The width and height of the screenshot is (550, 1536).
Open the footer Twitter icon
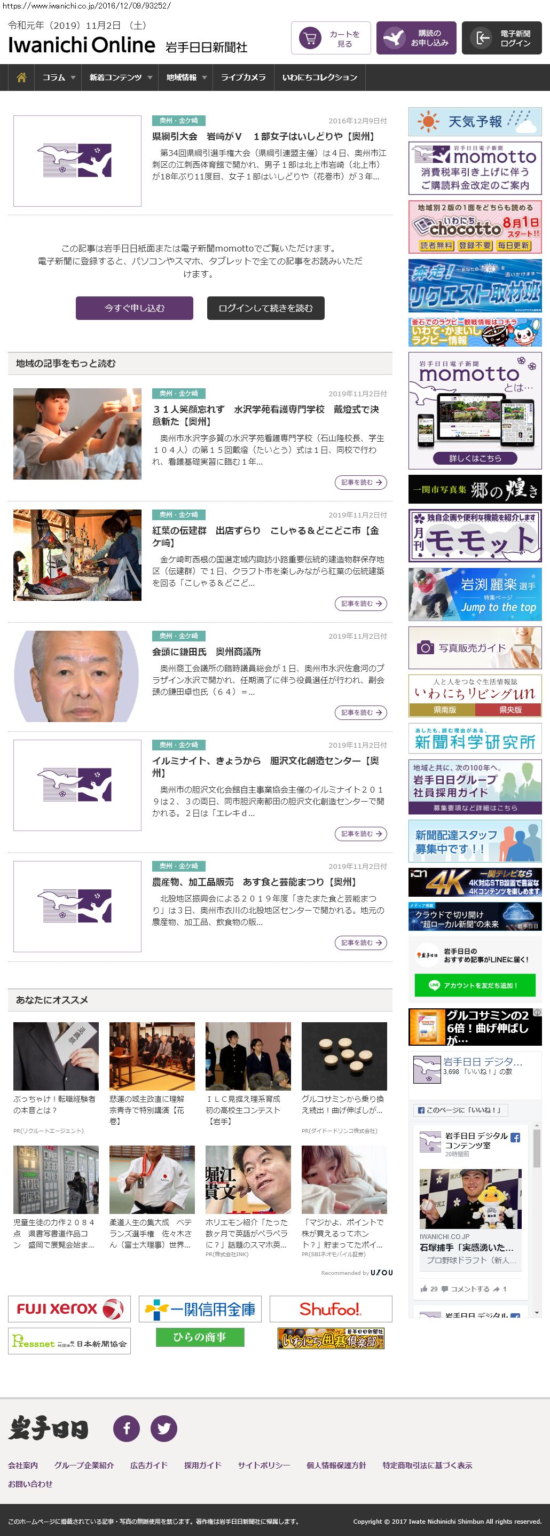163,1428
